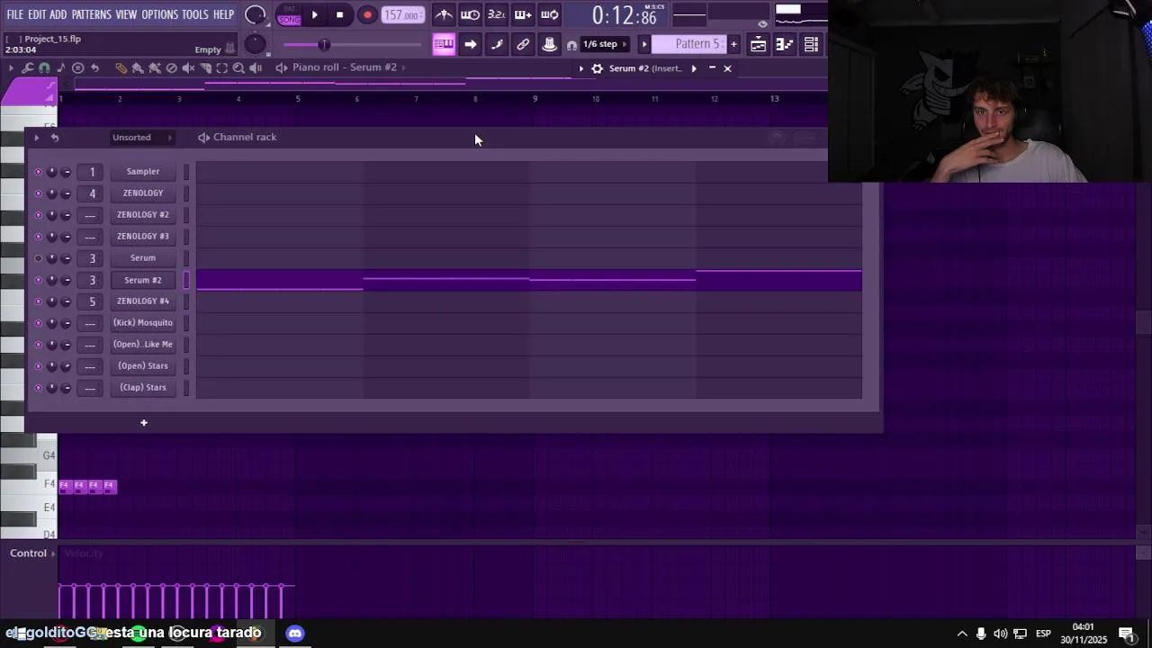Select the Sampler channel button
The width and height of the screenshot is (1152, 648).
pyautogui.click(x=143, y=172)
